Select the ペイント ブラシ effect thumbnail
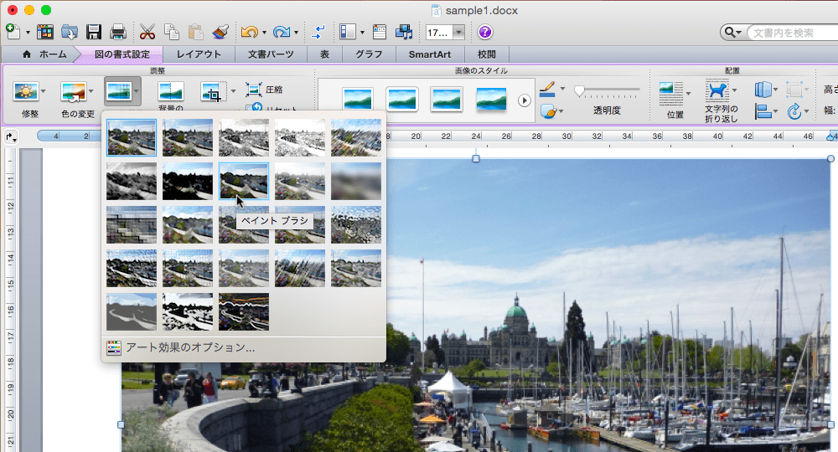 (x=244, y=181)
